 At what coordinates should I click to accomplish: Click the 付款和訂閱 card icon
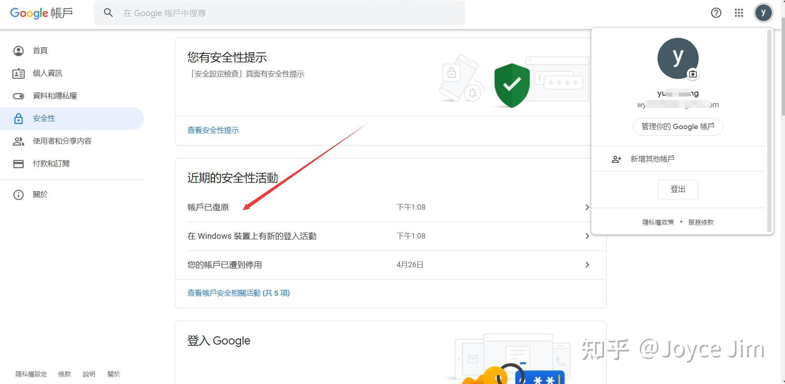click(x=19, y=164)
